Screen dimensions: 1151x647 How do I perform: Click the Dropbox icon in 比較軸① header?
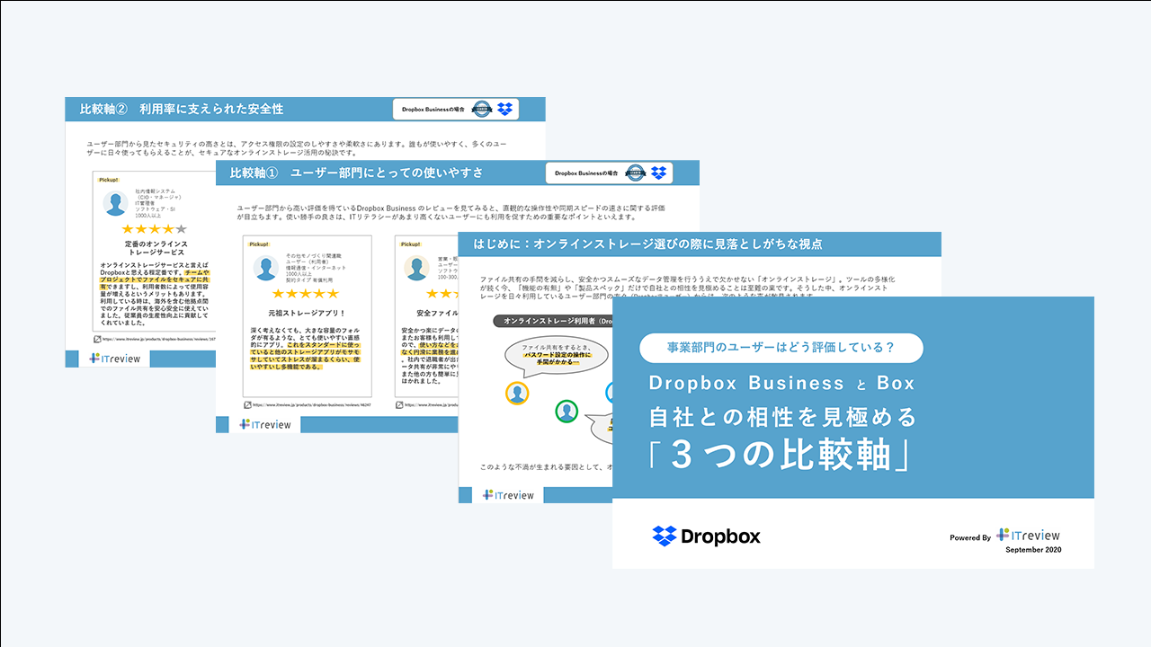[x=658, y=173]
